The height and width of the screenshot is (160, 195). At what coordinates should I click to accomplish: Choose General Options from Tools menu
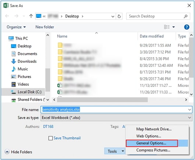tap(152, 143)
